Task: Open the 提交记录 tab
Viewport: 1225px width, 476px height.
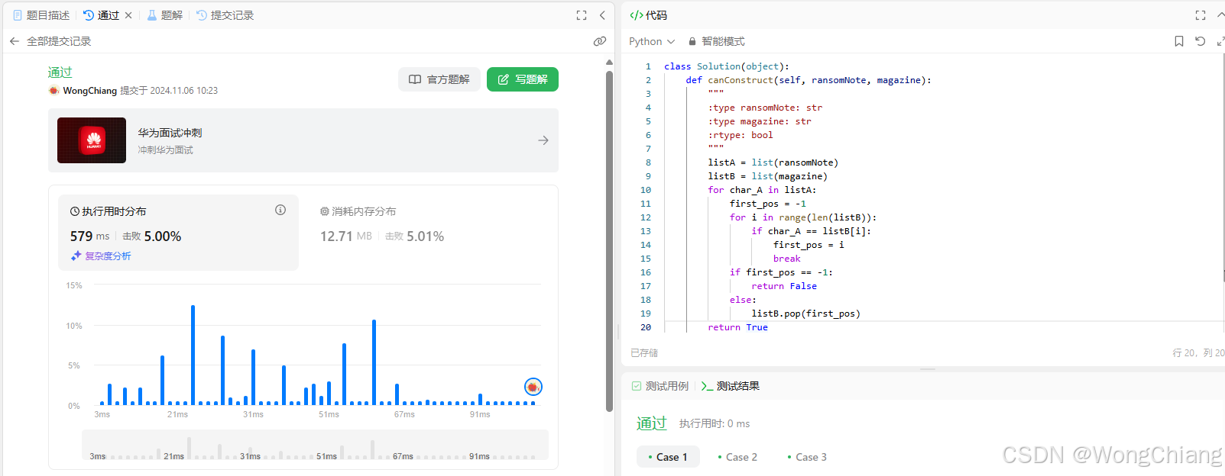Action: tap(225, 15)
